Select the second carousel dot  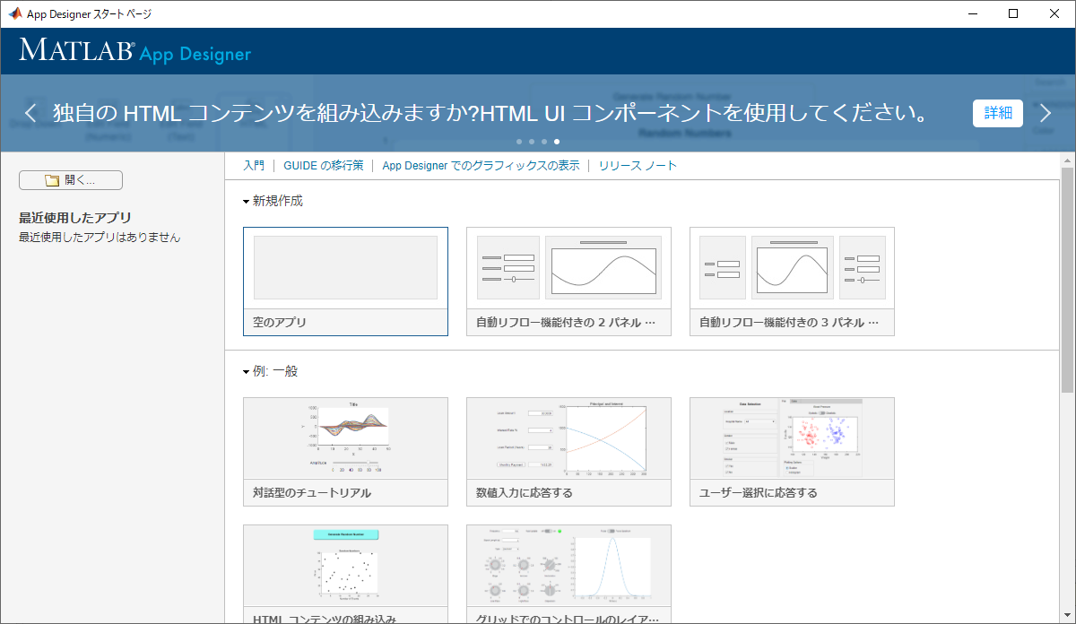tap(531, 141)
